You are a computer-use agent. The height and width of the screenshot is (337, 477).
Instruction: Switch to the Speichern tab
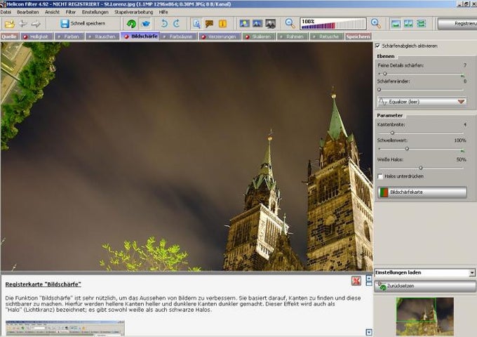(x=358, y=37)
